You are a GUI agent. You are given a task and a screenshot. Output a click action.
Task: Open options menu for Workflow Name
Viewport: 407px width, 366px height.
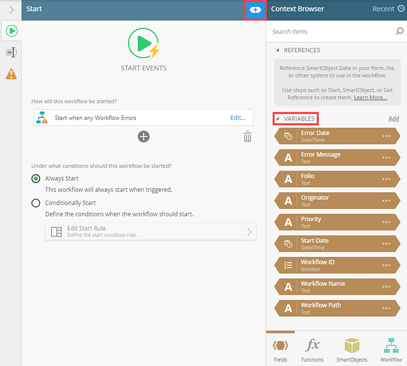coord(386,287)
